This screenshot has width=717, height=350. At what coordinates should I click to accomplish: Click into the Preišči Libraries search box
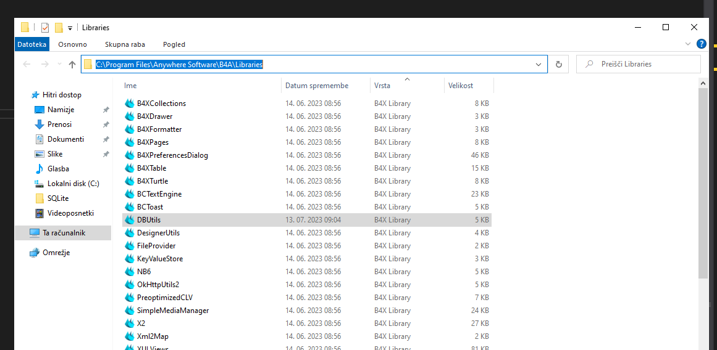[639, 64]
